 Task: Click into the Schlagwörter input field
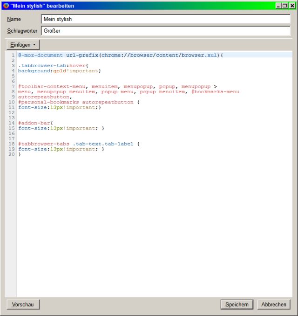point(165,31)
